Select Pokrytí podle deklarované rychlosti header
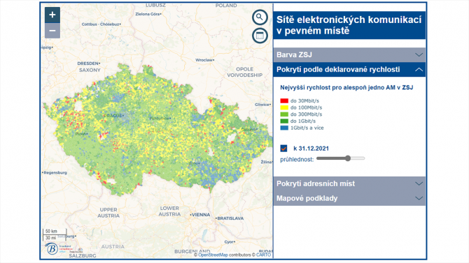The height and width of the screenshot is (263, 469). pos(349,70)
